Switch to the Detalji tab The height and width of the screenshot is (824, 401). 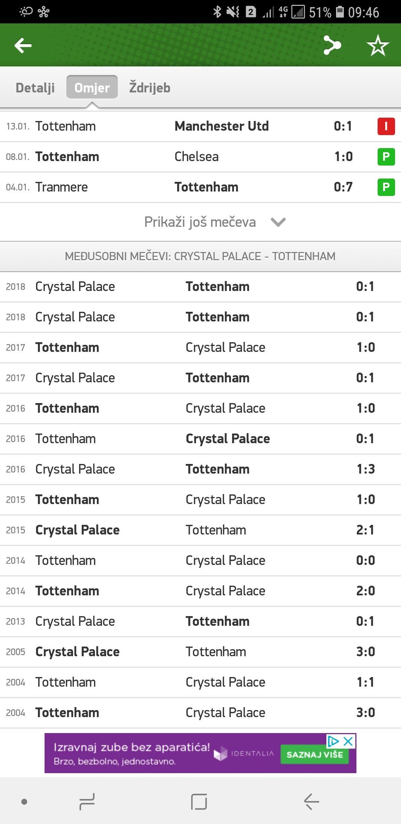point(35,88)
